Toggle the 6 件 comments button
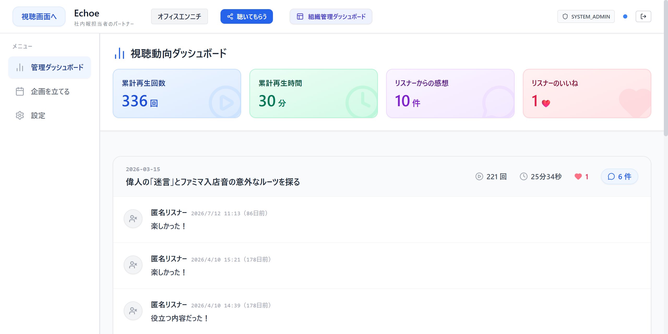Screen dimensions: 668x334 pos(619,177)
